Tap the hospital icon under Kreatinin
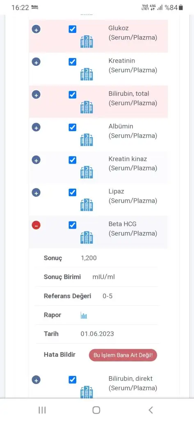 coord(87,74)
